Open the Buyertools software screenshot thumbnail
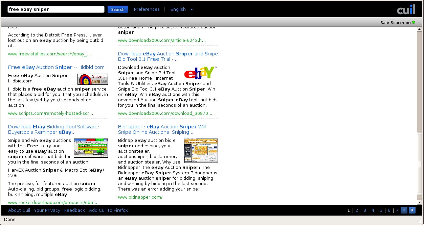The width and height of the screenshot is (424, 225). (91, 148)
